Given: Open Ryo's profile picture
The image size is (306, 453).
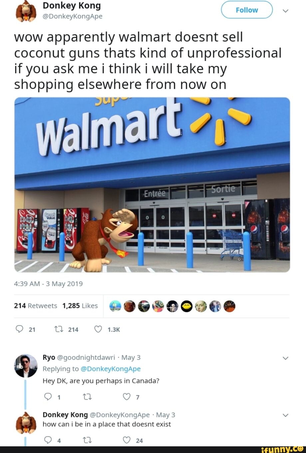Looking at the screenshot, I should (x=26, y=366).
